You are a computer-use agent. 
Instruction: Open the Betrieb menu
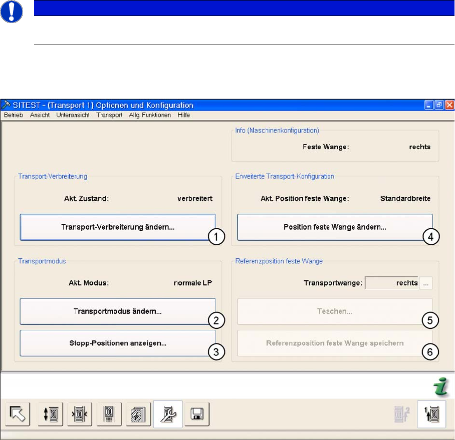[x=14, y=115]
